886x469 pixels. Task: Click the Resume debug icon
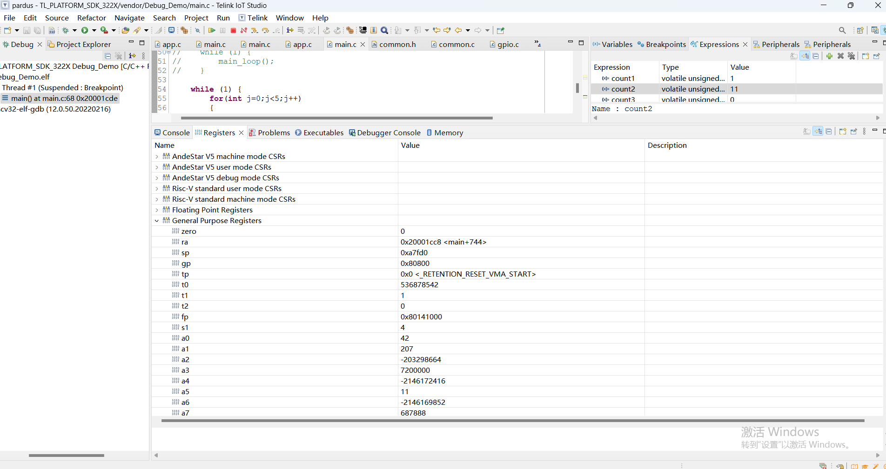click(x=212, y=30)
